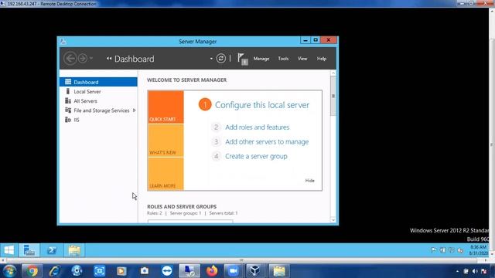The width and height of the screenshot is (495, 278).
Task: Open VirtualBox from host taskbar
Action: coord(255,271)
